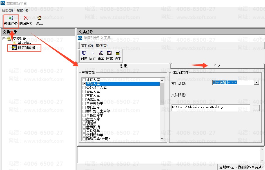265x170 pixels.
Task: Enable the 销售出库 checkbox
Action: point(84,100)
